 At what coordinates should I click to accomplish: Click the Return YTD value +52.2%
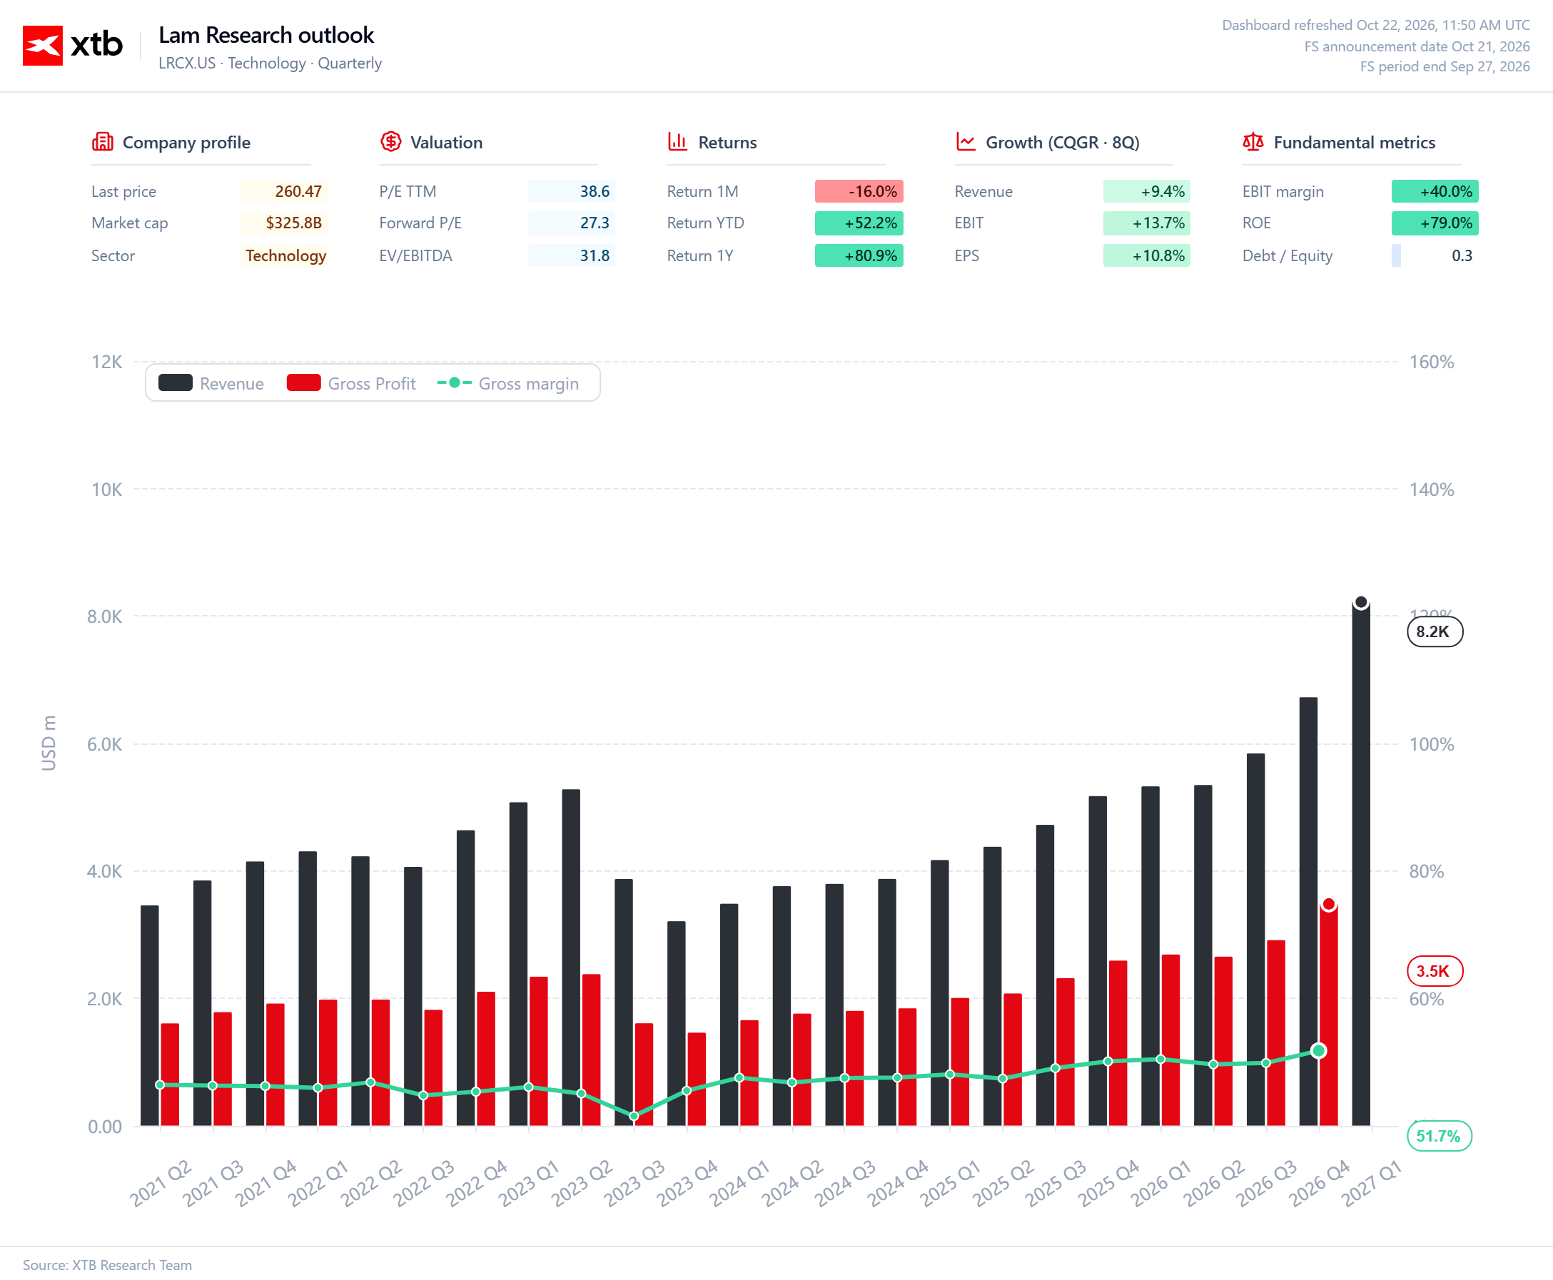coord(859,223)
